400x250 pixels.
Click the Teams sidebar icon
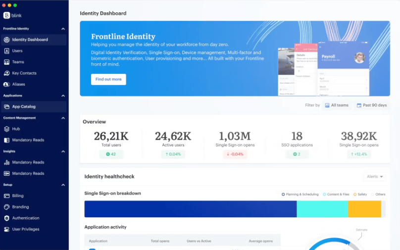pyautogui.click(x=7, y=62)
